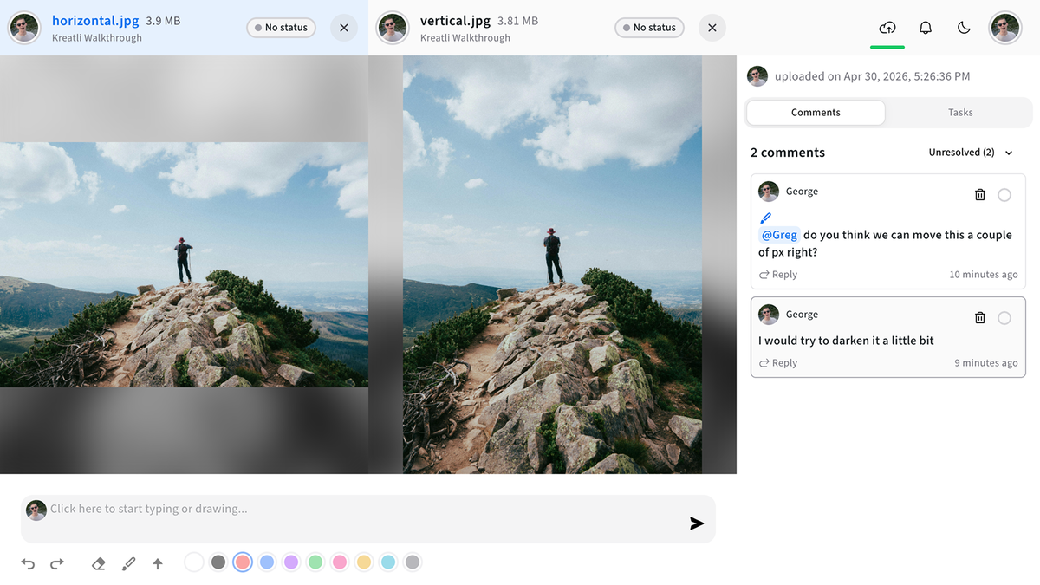This screenshot has height=585, width=1040.
Task: Select the arrow annotation tool
Action: tap(158, 563)
